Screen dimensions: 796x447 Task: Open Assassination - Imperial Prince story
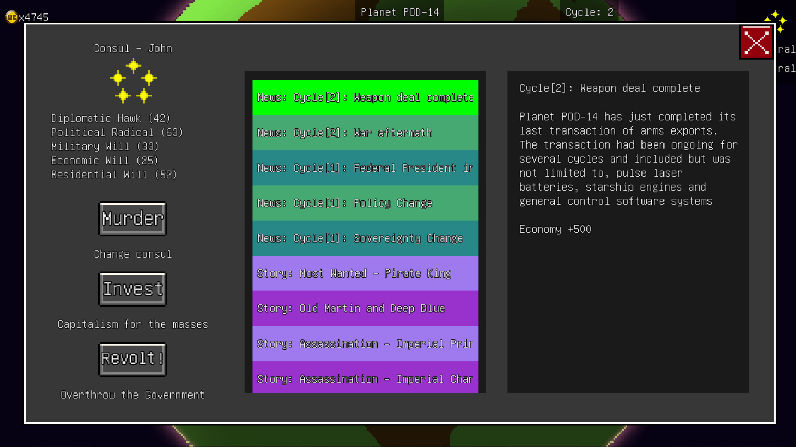(365, 344)
